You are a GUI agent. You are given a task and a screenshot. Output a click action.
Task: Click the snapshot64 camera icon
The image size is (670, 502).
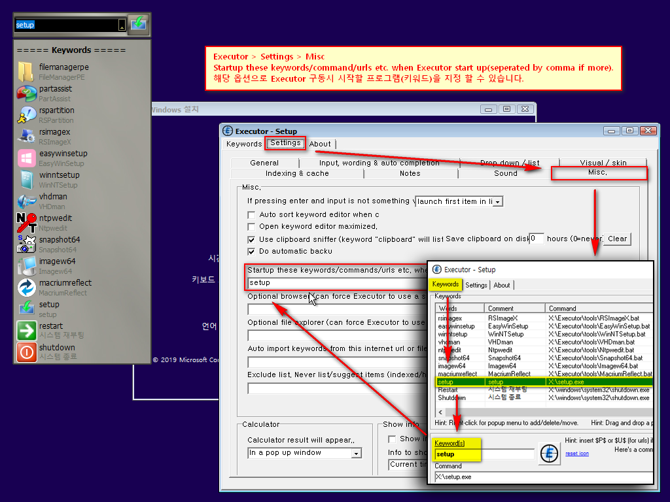[x=26, y=244]
